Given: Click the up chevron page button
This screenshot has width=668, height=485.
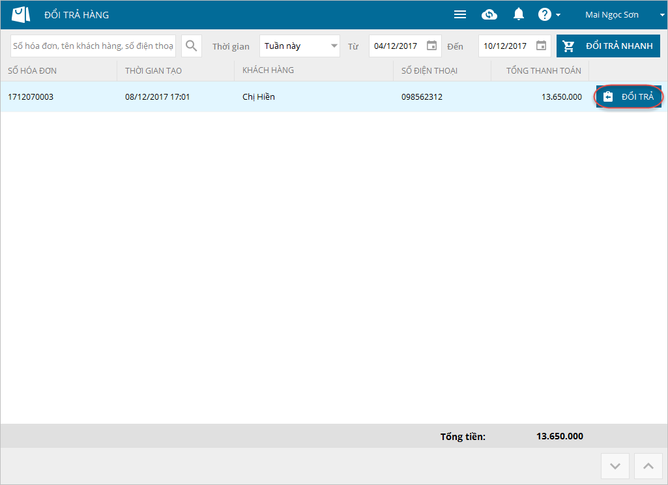Looking at the screenshot, I should 648,466.
